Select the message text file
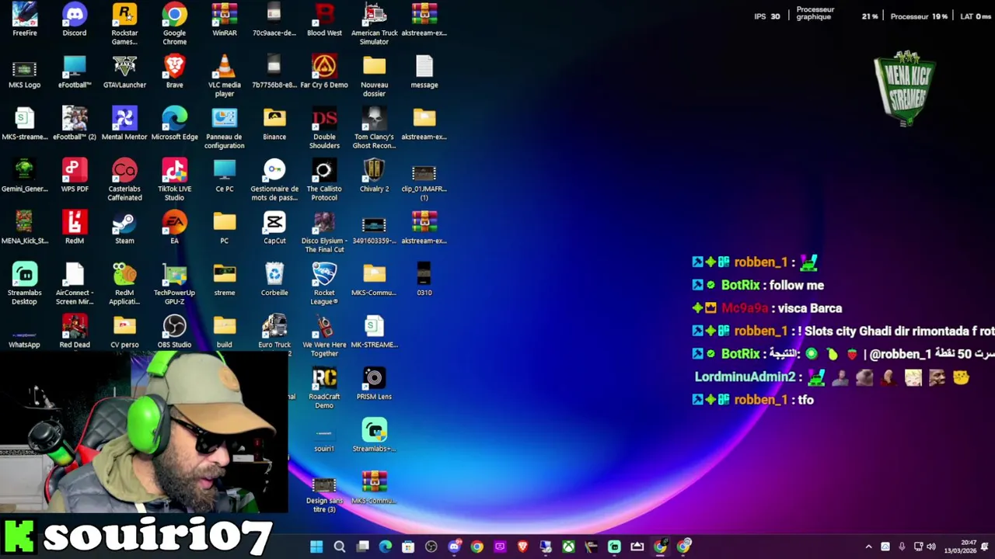 coord(424,72)
